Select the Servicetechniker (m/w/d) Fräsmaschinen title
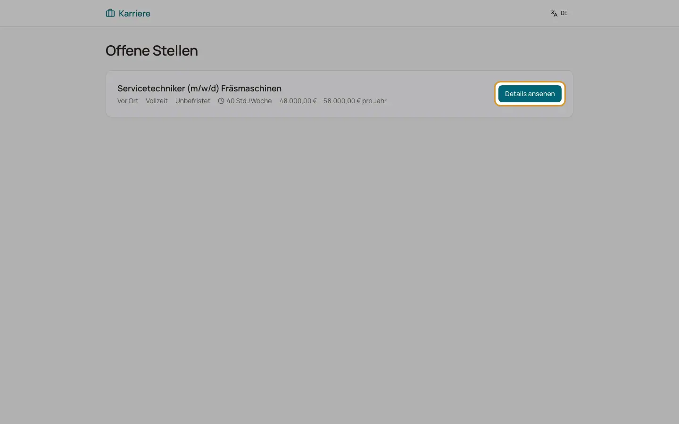Image resolution: width=679 pixels, height=424 pixels. (199, 88)
